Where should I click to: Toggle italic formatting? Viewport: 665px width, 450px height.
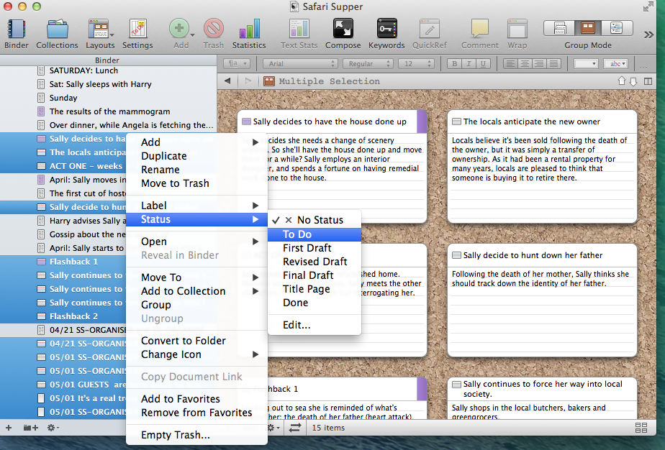[x=469, y=63]
